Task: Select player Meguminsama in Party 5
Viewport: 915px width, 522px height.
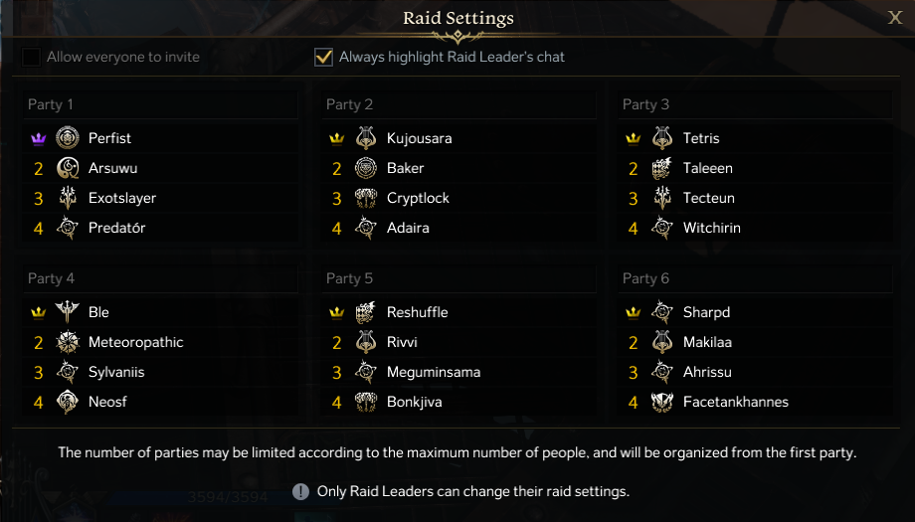Action: (x=433, y=372)
